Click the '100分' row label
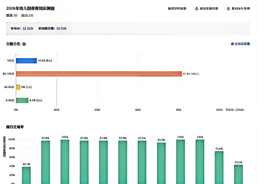 11,61
